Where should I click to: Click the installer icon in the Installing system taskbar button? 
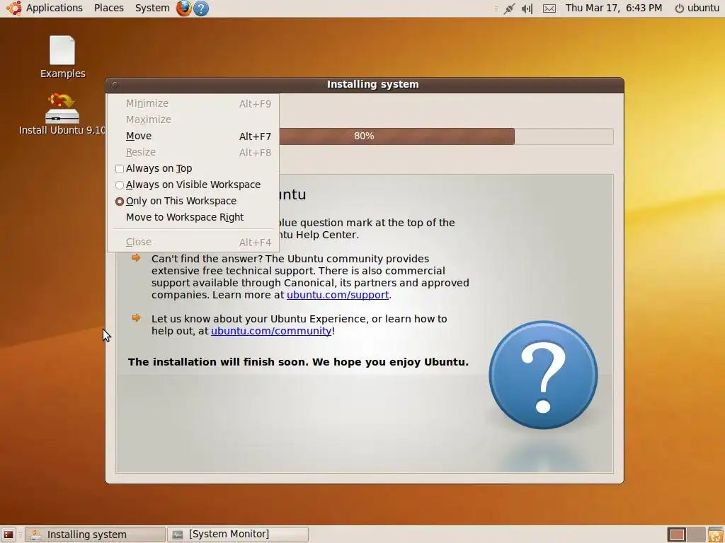(x=36, y=535)
